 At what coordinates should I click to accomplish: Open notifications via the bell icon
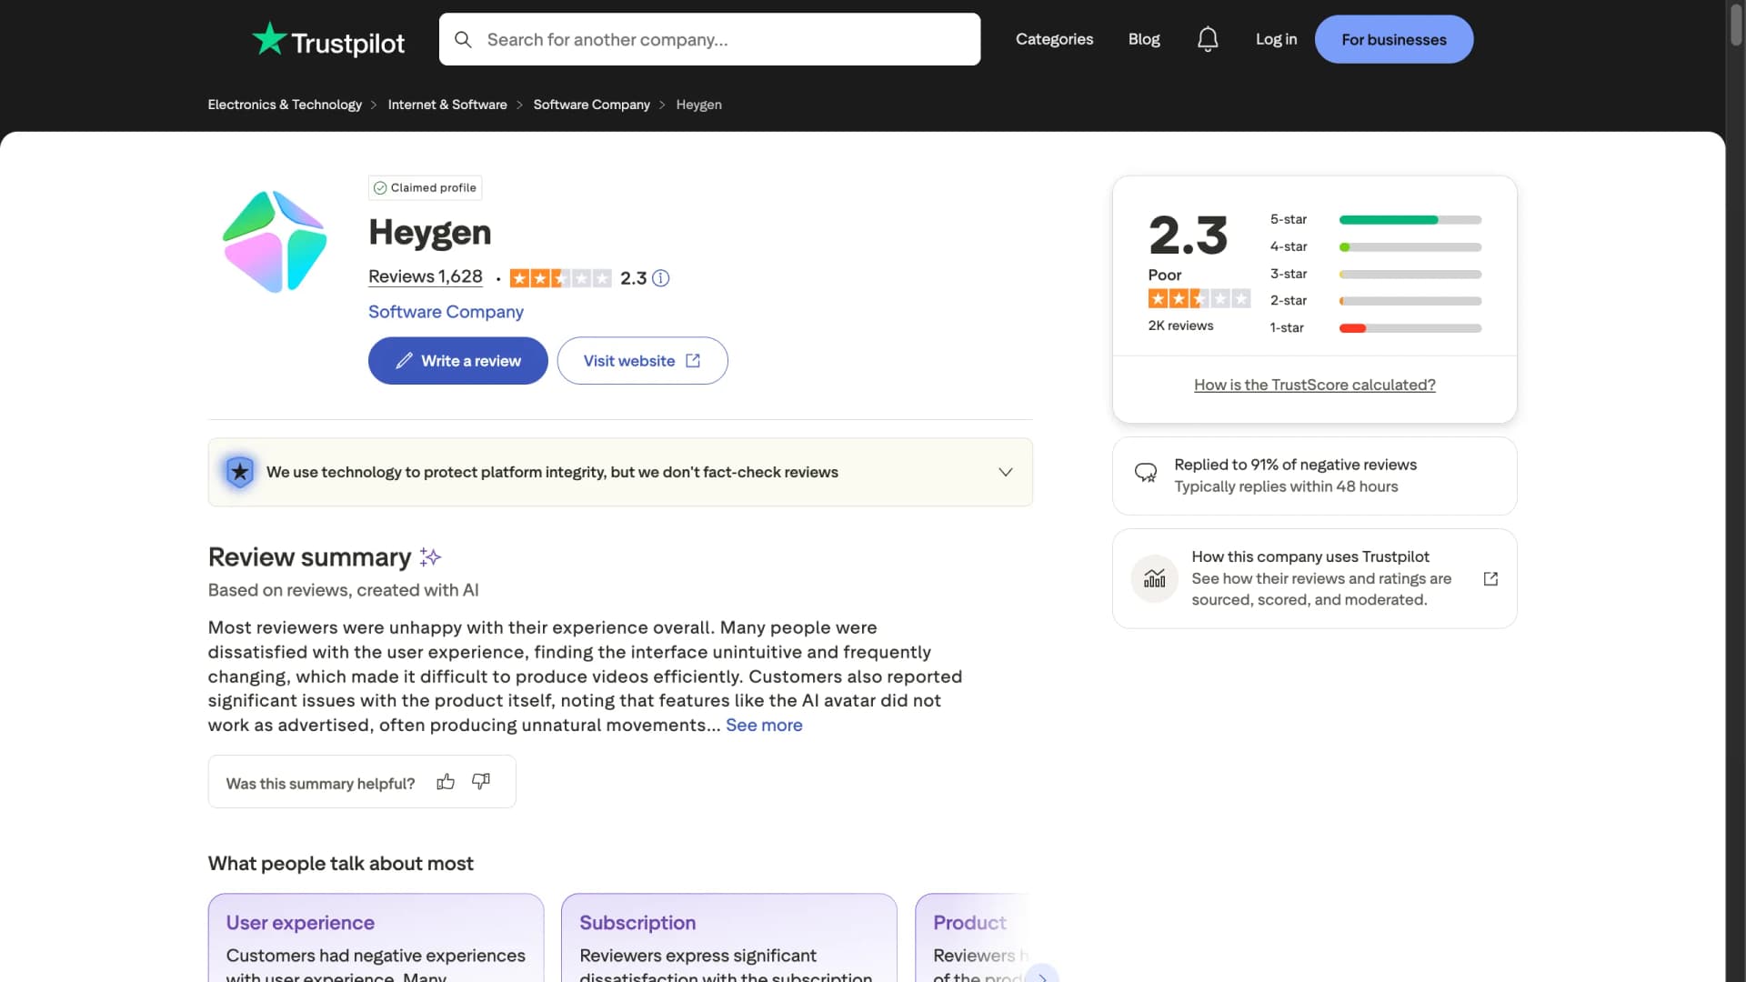(1208, 39)
